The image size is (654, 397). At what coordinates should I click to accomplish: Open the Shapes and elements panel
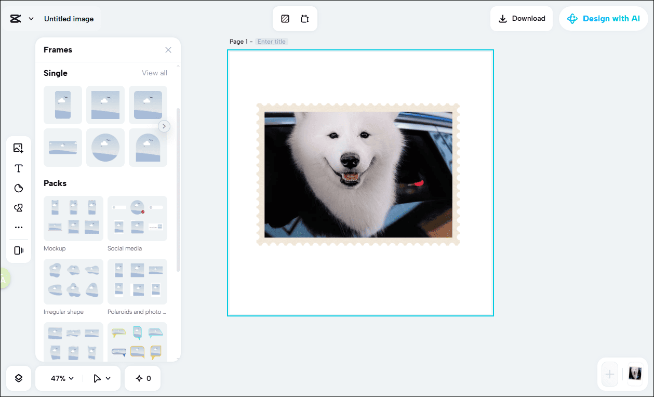(x=18, y=207)
